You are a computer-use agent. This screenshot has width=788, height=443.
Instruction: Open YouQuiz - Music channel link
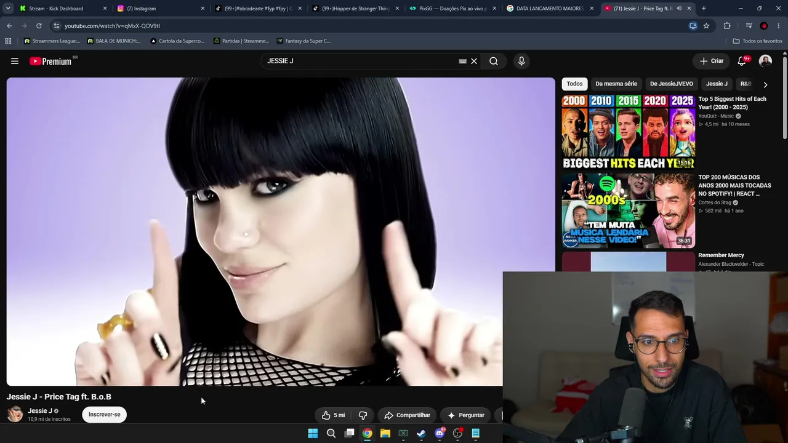tap(716, 116)
